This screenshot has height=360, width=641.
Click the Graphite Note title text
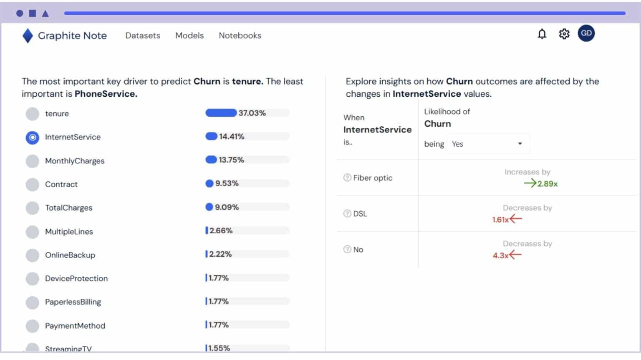tap(72, 35)
